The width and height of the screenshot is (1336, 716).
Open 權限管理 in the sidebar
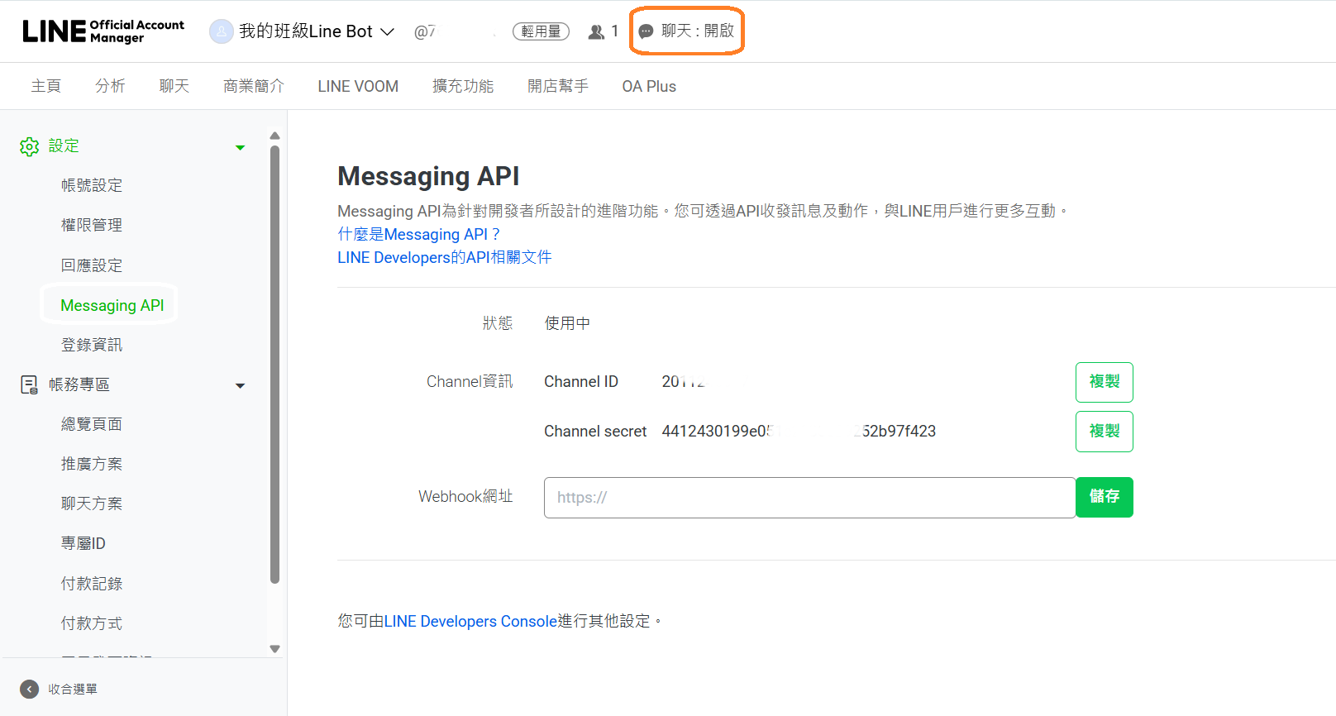[92, 225]
